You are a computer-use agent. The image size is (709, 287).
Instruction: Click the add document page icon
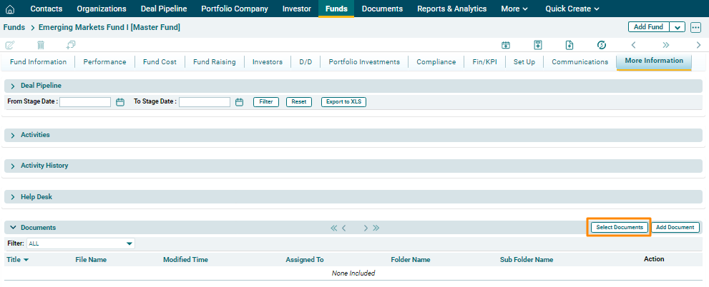tap(569, 45)
